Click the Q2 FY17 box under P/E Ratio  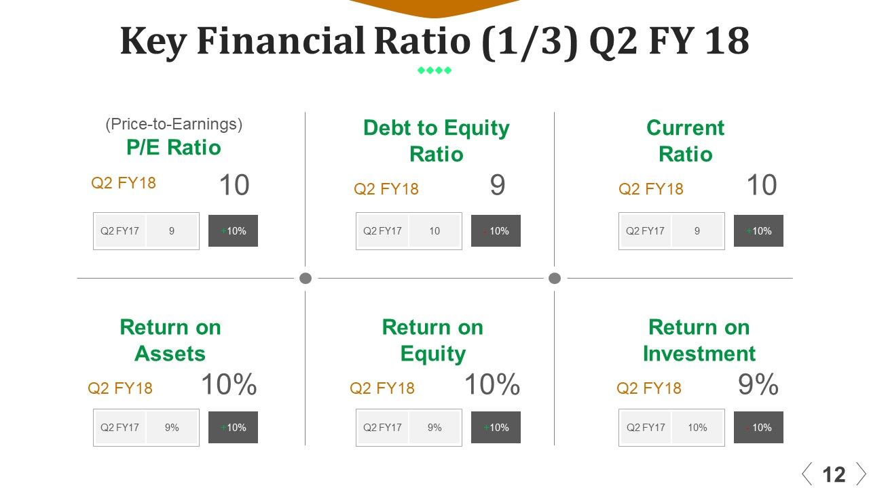(146, 231)
